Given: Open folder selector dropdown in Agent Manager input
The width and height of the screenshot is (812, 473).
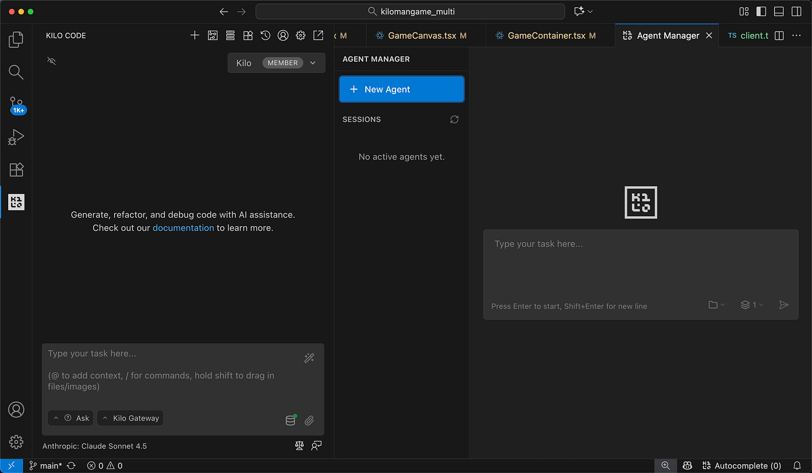Looking at the screenshot, I should point(717,305).
